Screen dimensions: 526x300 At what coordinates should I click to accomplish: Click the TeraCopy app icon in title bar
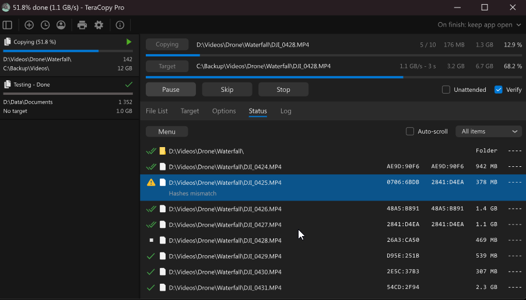point(6,8)
